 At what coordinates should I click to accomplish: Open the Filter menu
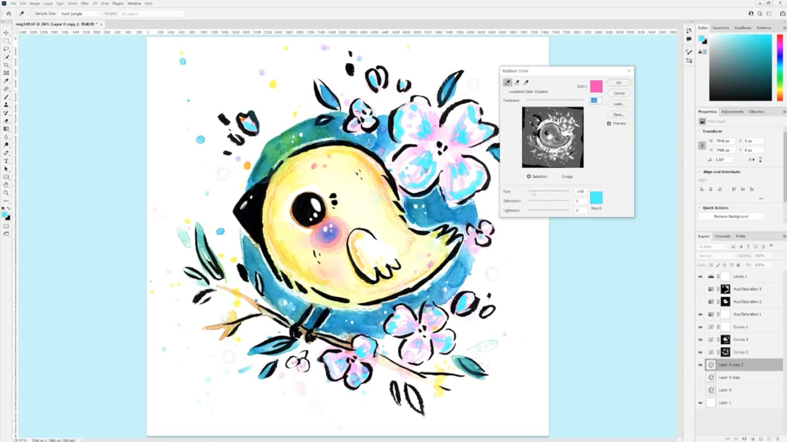coord(85,3)
